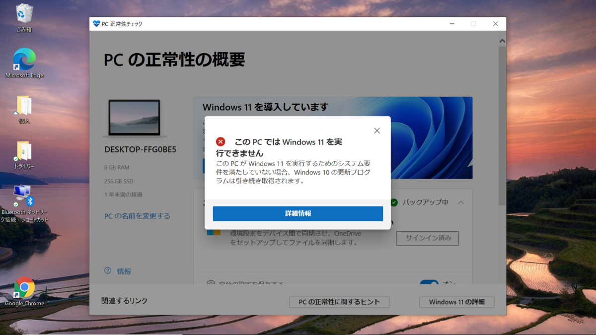Screen dimensions: 596x335
Task: Open the 情報 link
Action: pyautogui.click(x=124, y=271)
